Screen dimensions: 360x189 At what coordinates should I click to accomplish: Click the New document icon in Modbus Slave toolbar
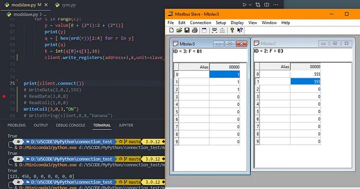point(171,30)
